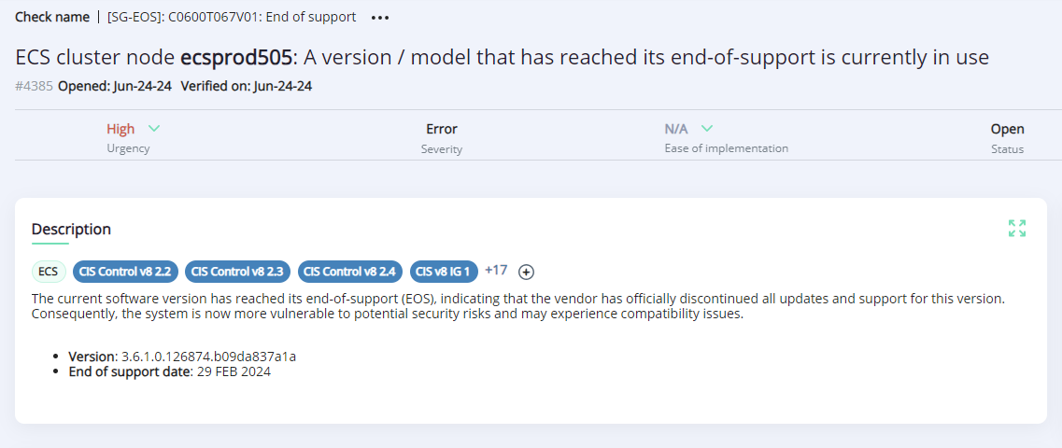Image resolution: width=1062 pixels, height=448 pixels.
Task: Switch to the Description tab heading
Action: click(71, 230)
